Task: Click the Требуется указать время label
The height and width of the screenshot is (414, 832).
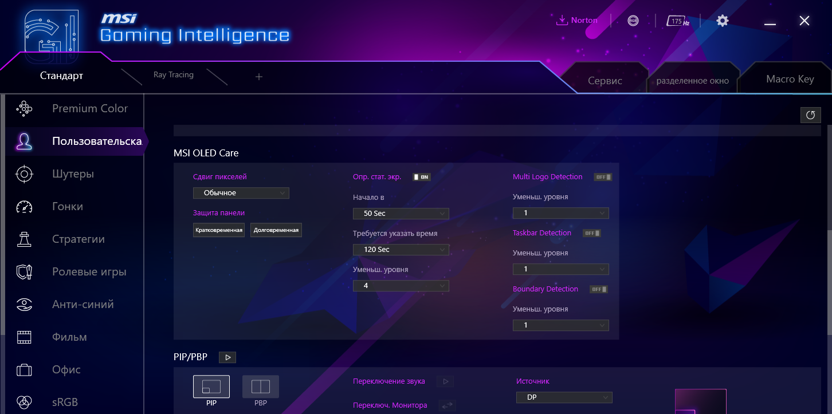Action: click(395, 234)
